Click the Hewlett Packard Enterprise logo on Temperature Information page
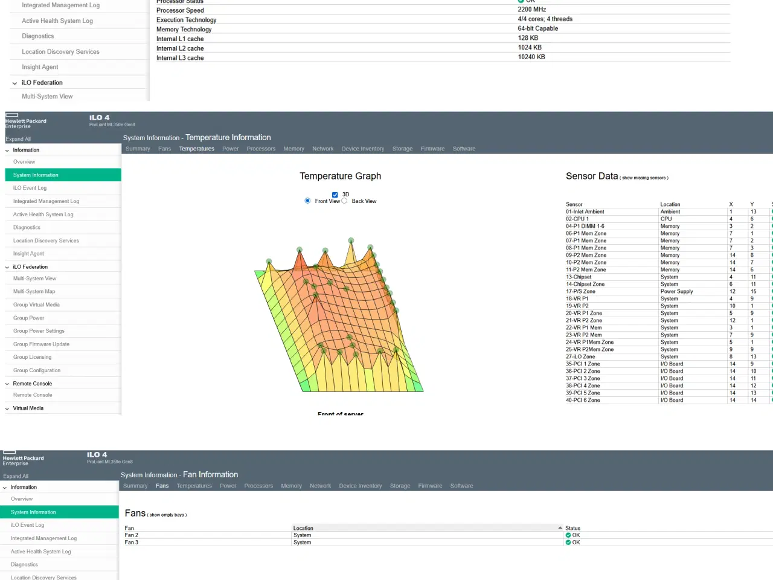This screenshot has height=580, width=773. pos(25,121)
